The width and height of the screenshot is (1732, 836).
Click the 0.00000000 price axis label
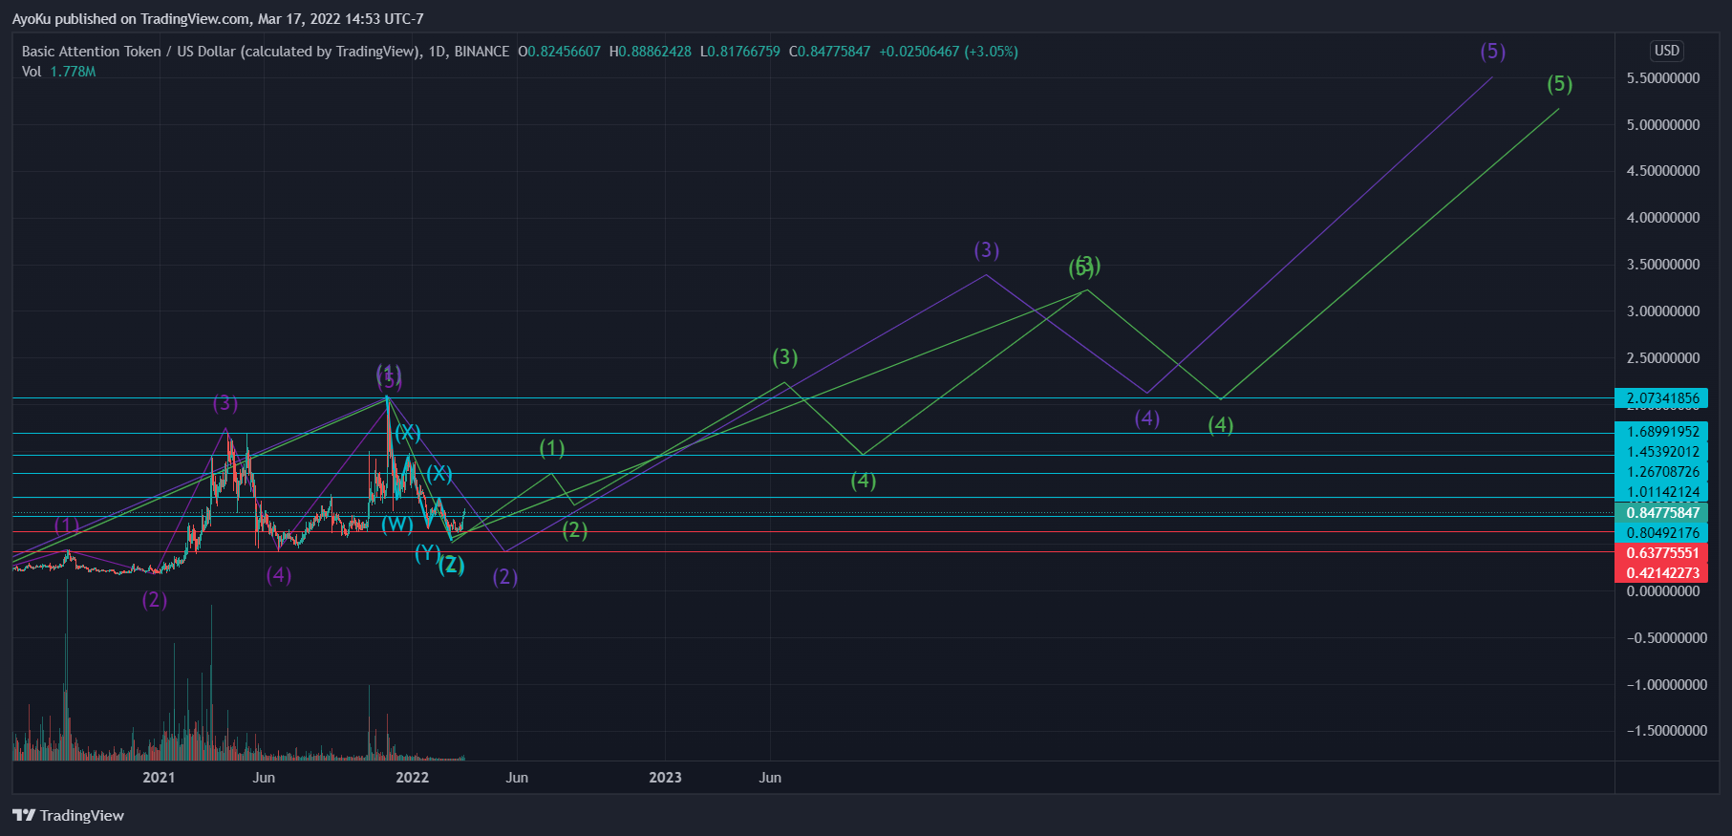click(x=1663, y=591)
